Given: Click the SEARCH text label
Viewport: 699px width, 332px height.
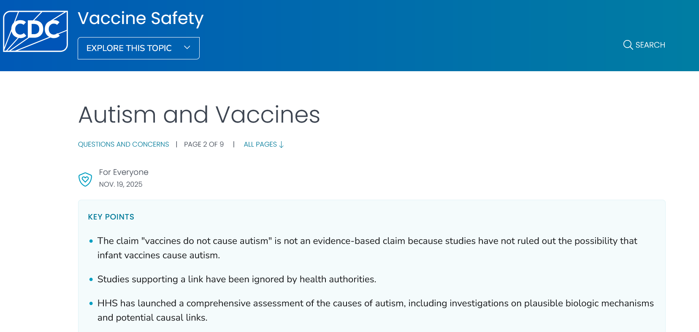Looking at the screenshot, I should coord(650,45).
